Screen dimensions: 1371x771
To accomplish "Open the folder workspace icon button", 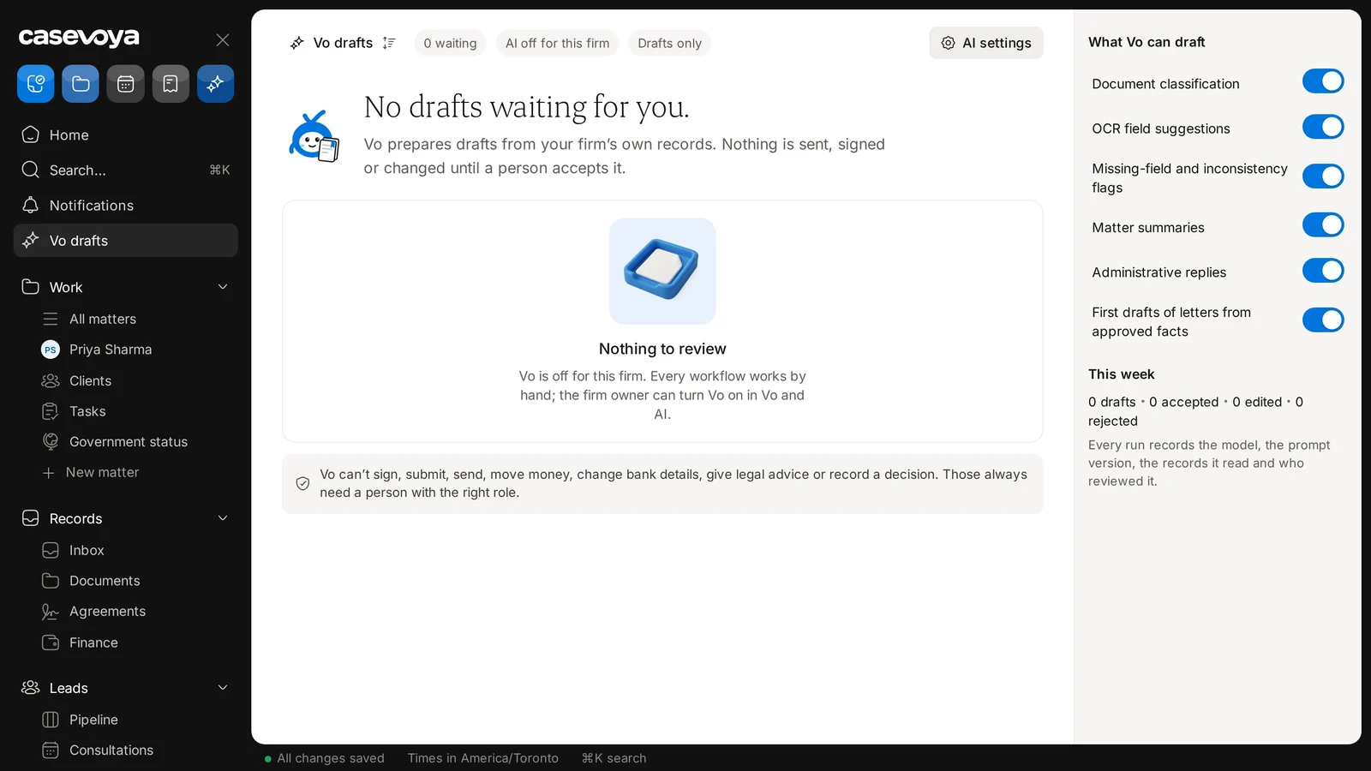I will pyautogui.click(x=81, y=84).
